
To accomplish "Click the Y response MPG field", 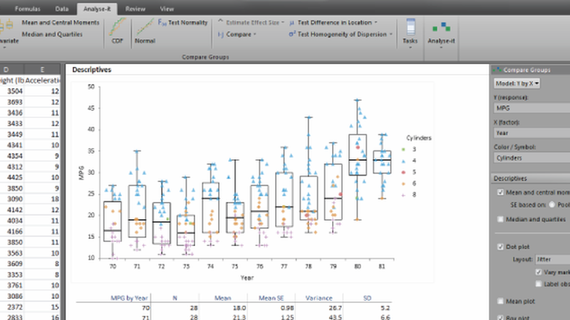I will [532, 108].
